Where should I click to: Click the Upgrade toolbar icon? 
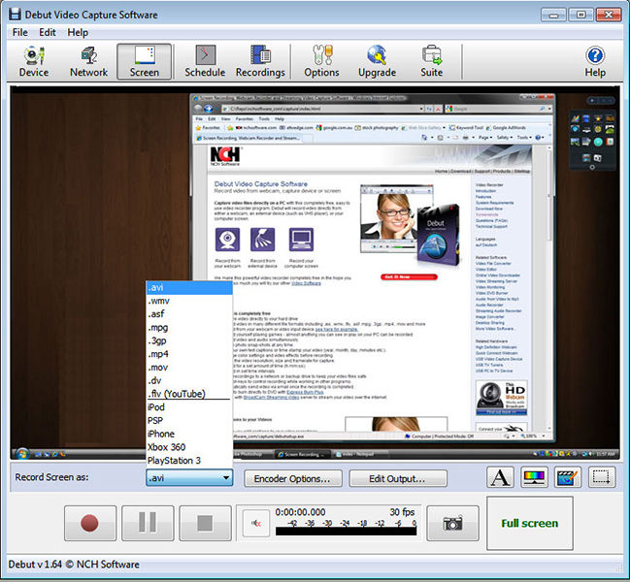pyautogui.click(x=377, y=60)
